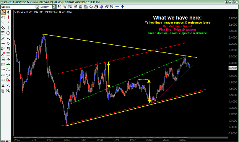Screen dimensions: 239x142
Task: Click the 2.7000 price axis label
Action: click(x=233, y=18)
